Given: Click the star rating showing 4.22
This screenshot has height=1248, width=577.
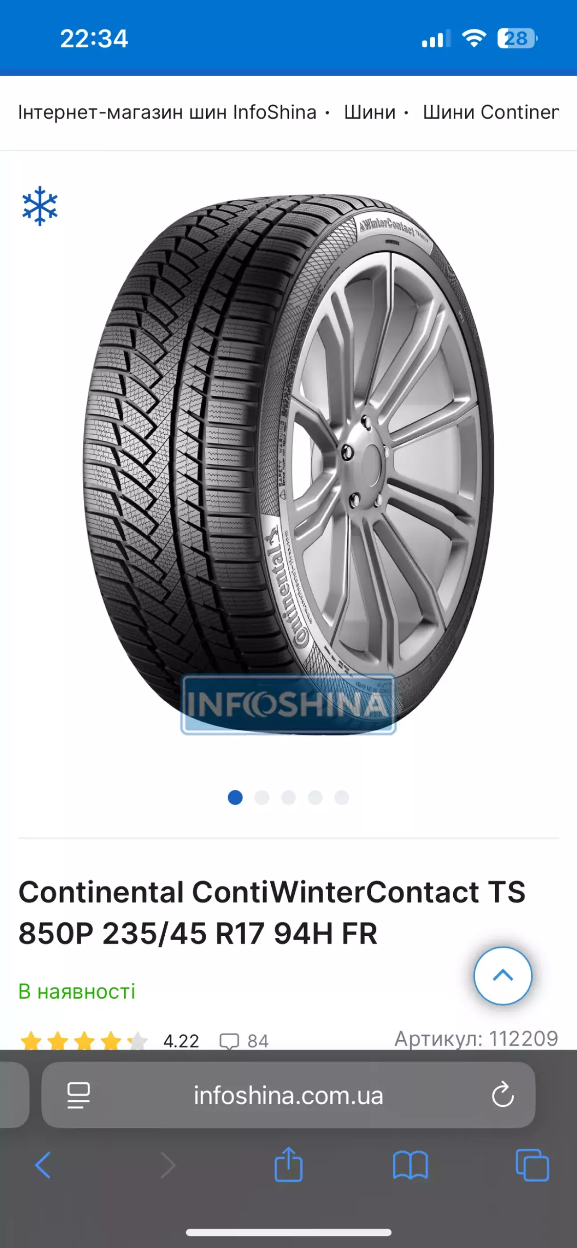Looking at the screenshot, I should (x=109, y=1040).
